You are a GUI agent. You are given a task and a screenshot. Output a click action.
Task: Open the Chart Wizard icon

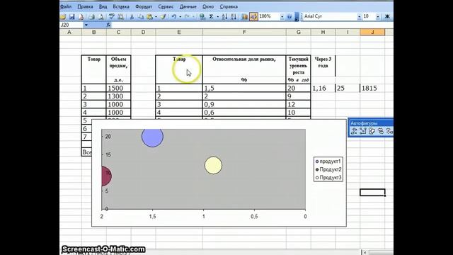click(244, 17)
